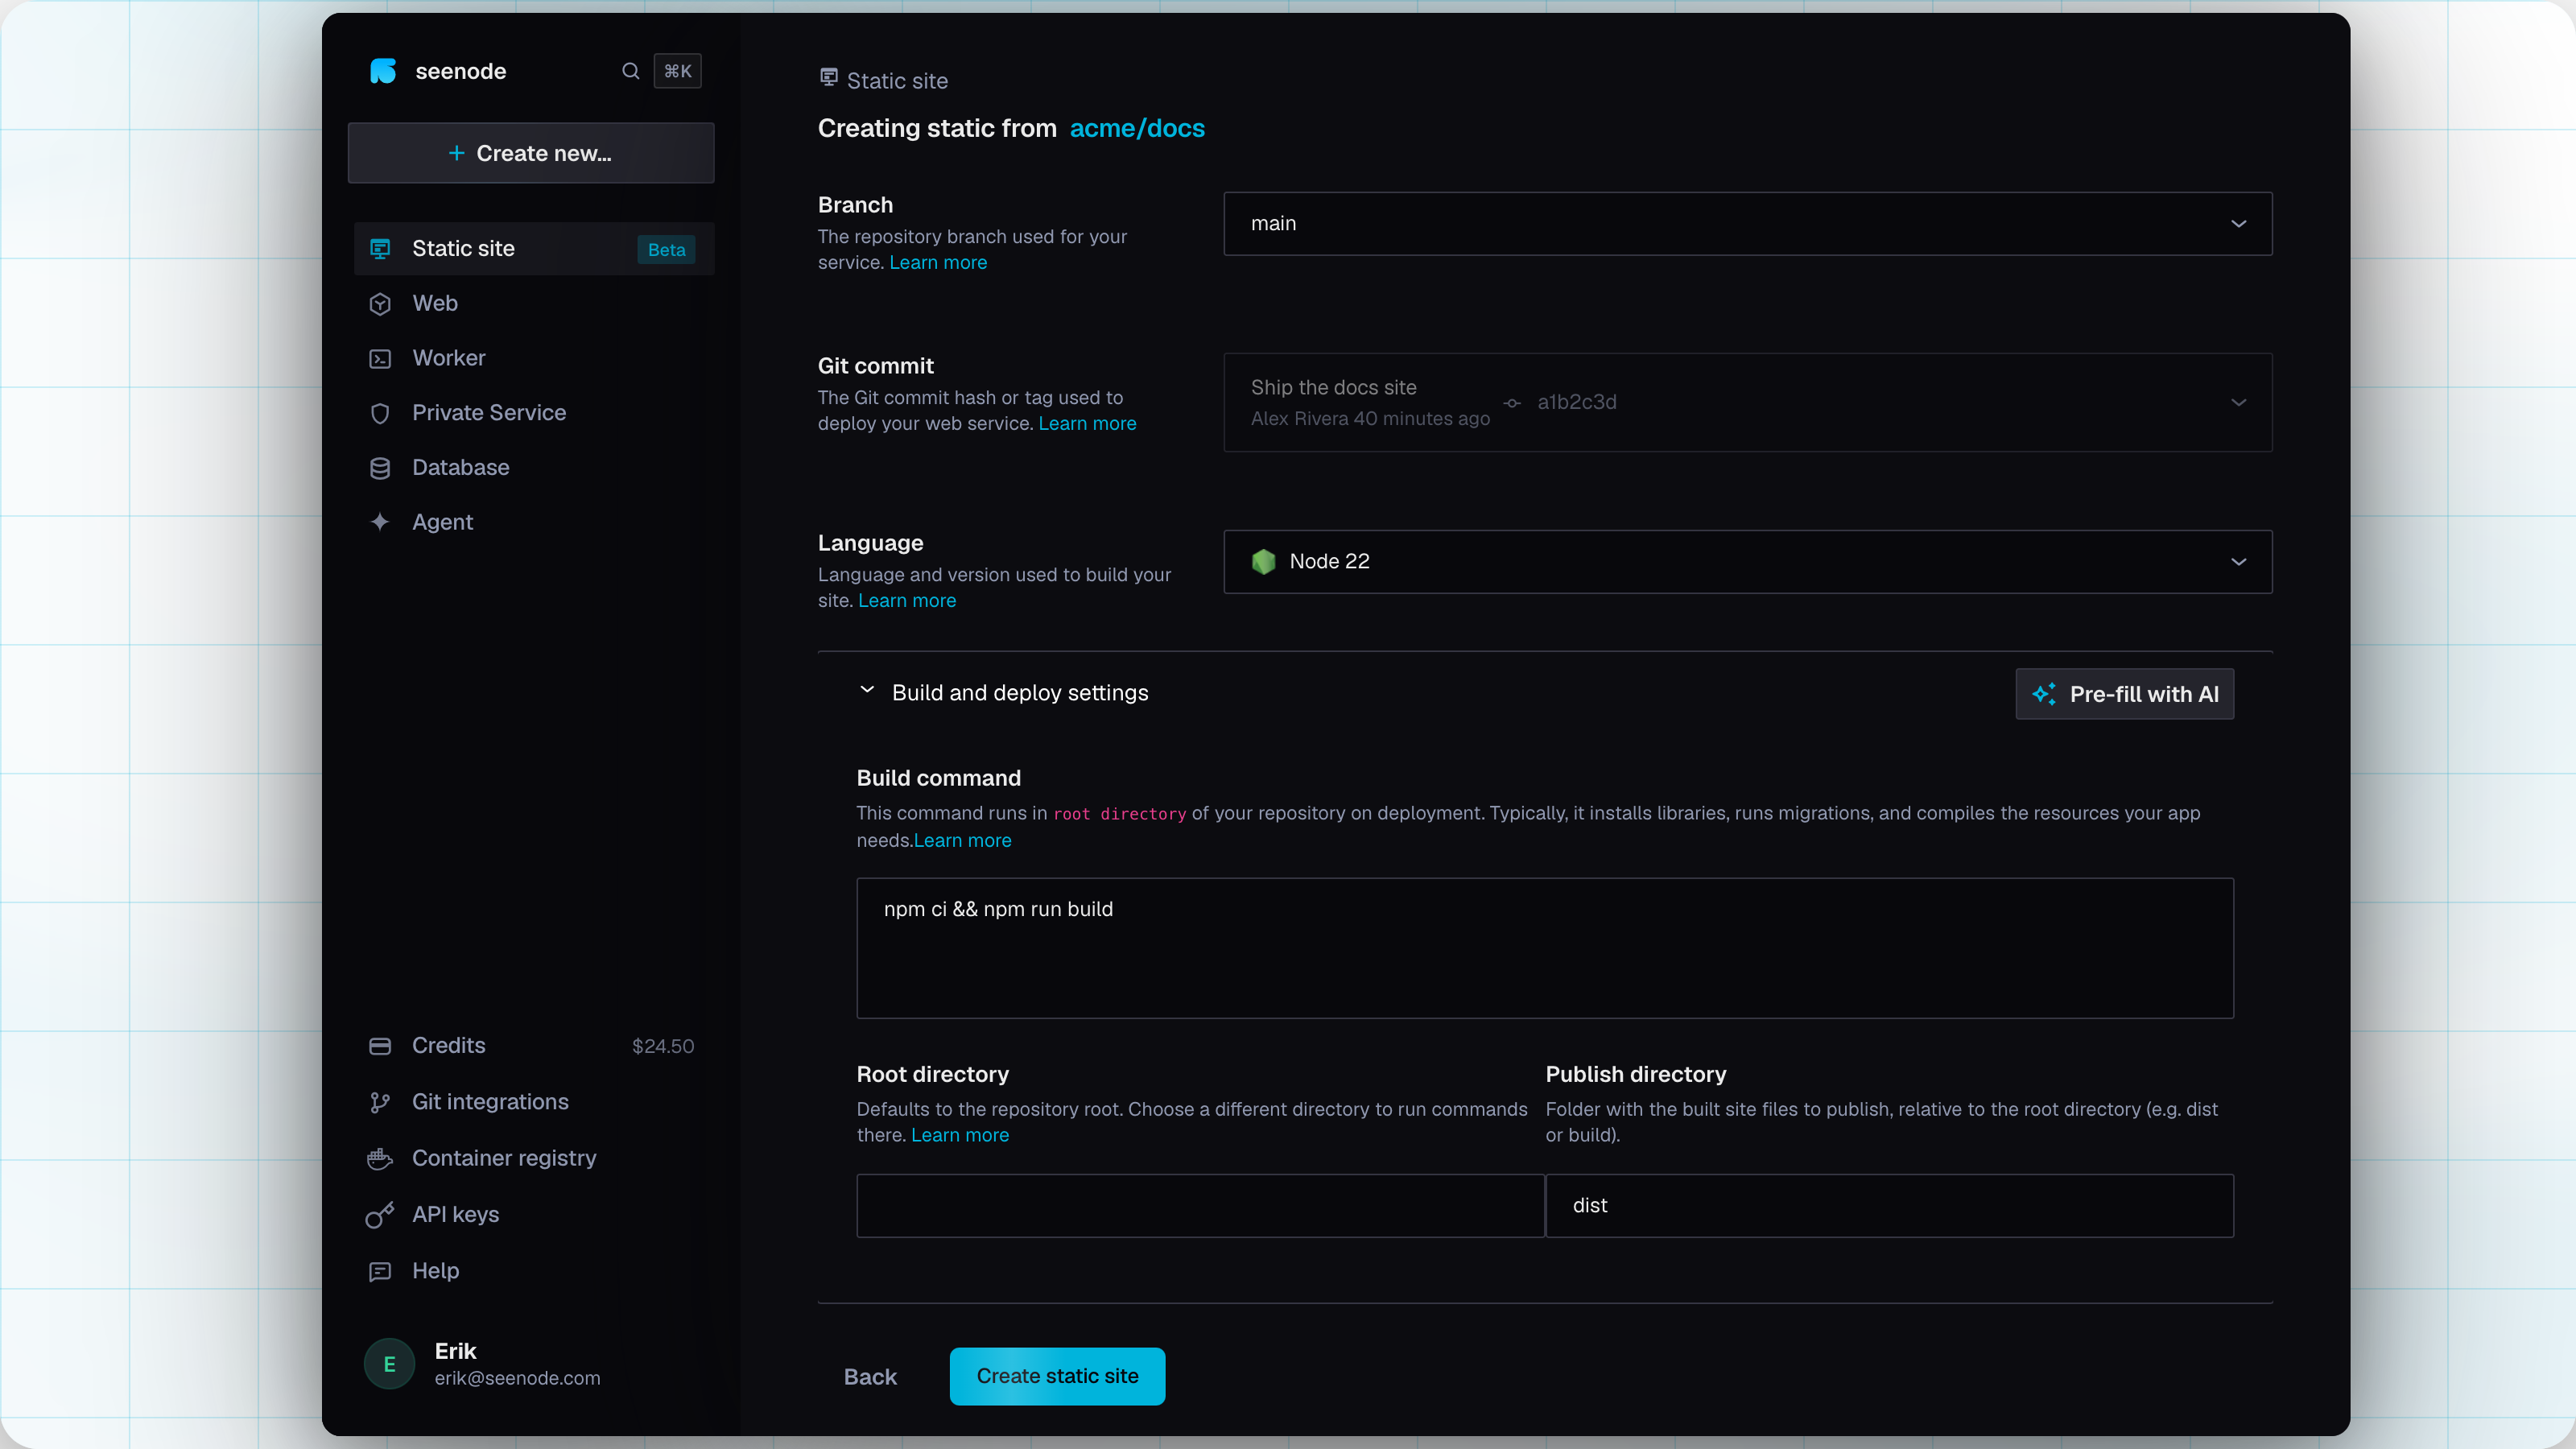Click the Branch dropdown chevron arrow
2576x1449 pixels.
(2238, 224)
